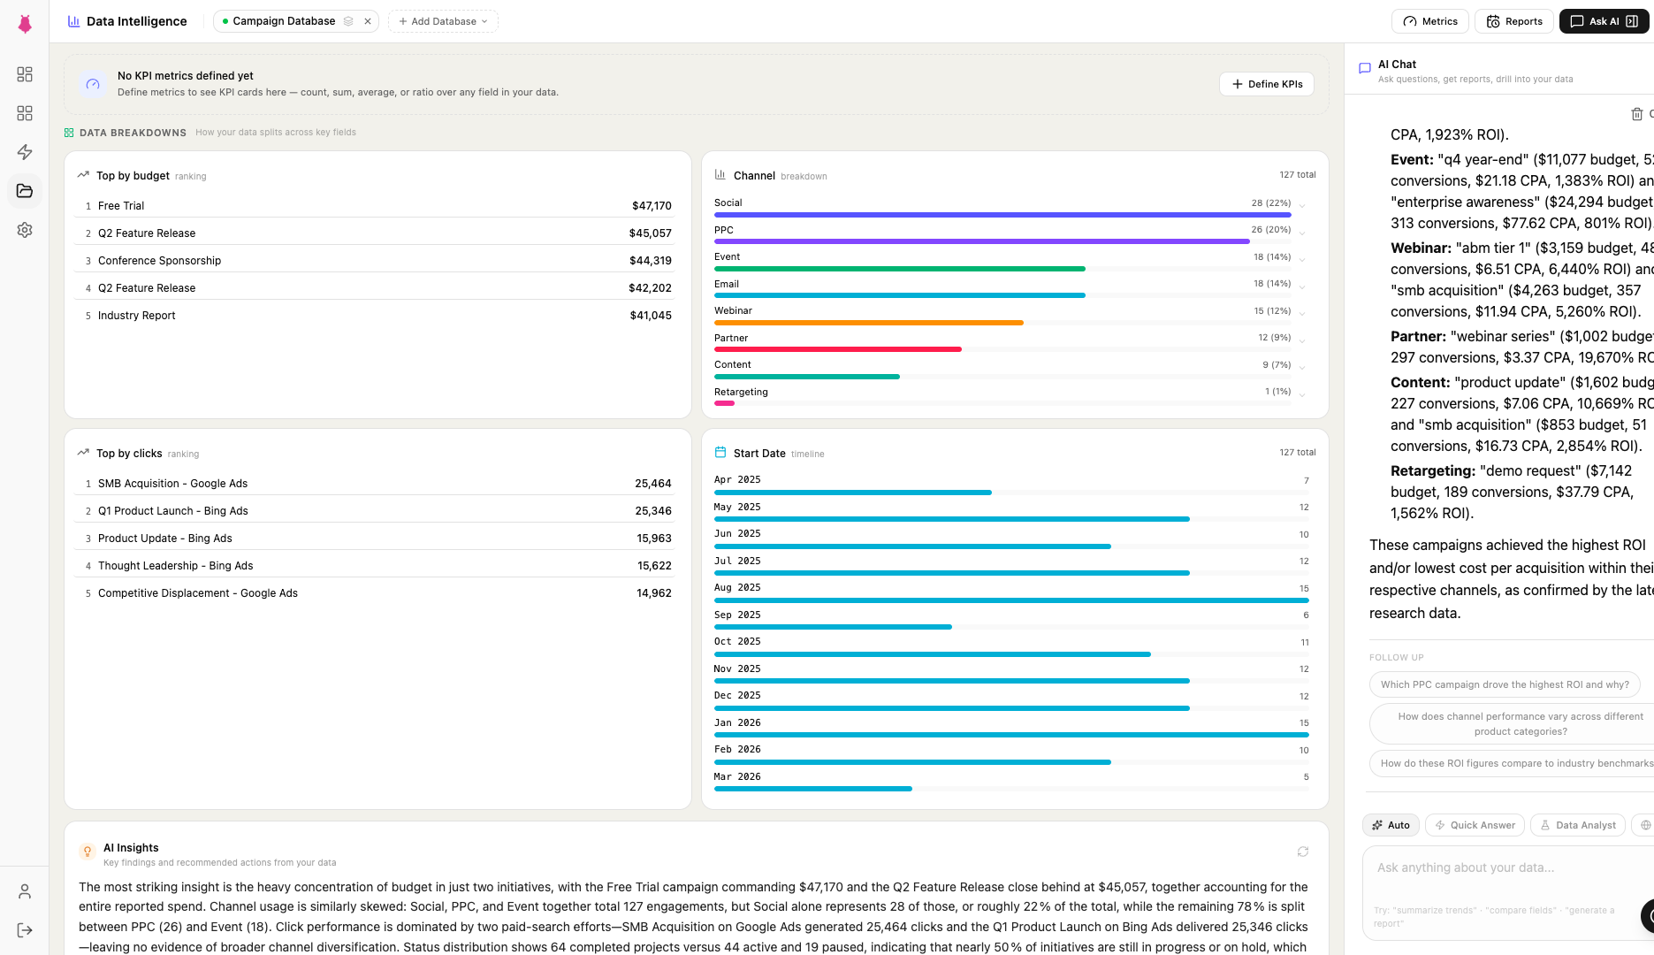Click the Define KPIs button
Image resolution: width=1654 pixels, height=955 pixels.
pyautogui.click(x=1266, y=84)
